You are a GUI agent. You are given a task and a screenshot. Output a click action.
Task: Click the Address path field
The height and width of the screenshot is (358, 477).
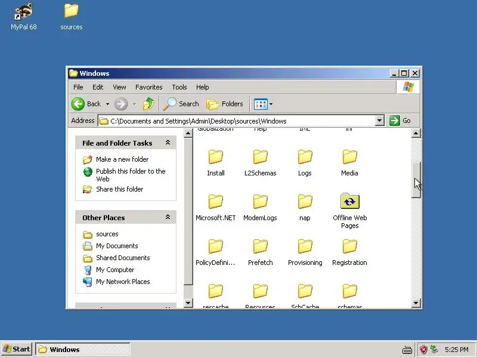(x=237, y=121)
